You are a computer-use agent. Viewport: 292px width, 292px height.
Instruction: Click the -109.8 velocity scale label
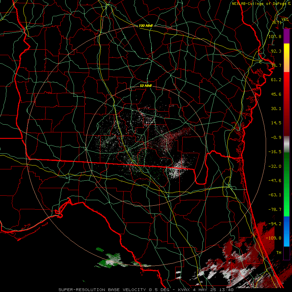coord(274,238)
